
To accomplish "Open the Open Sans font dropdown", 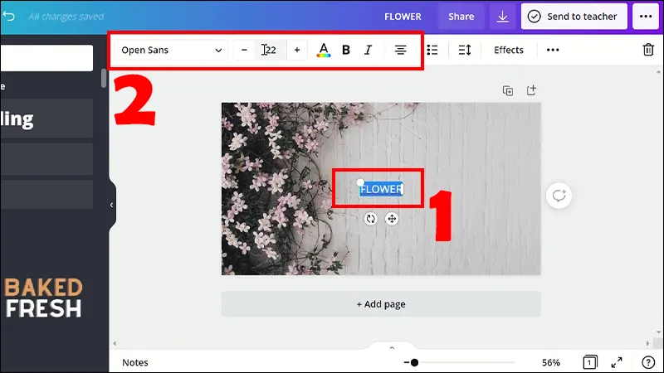I will coord(172,50).
